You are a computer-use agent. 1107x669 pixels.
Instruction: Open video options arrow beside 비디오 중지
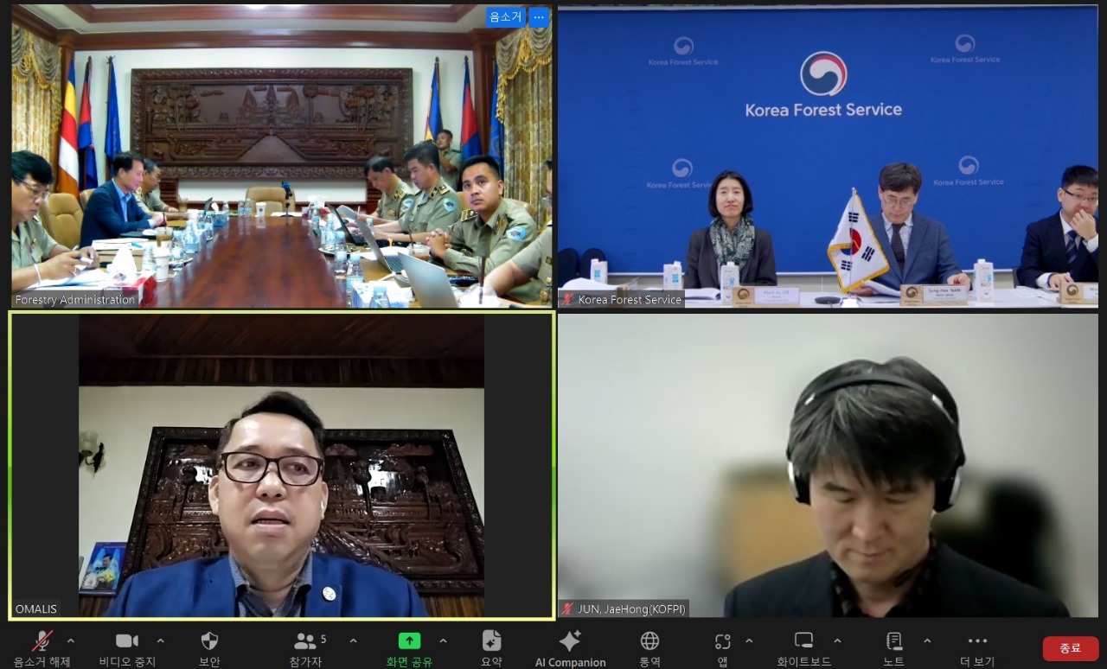(160, 640)
